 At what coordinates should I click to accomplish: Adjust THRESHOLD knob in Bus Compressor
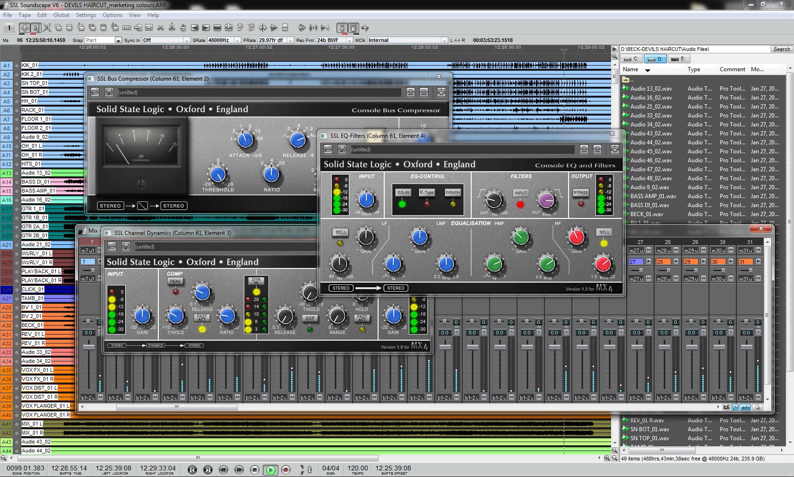point(218,174)
